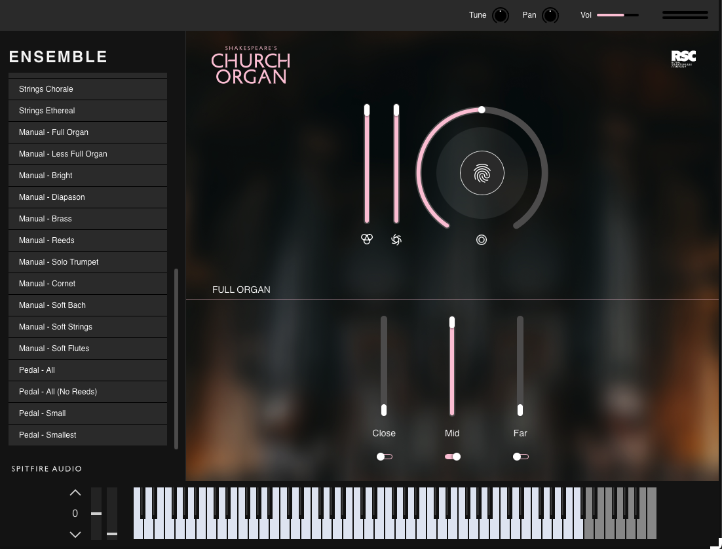Click the Spitfire Audio logo
Image resolution: width=722 pixels, height=549 pixels.
click(47, 469)
